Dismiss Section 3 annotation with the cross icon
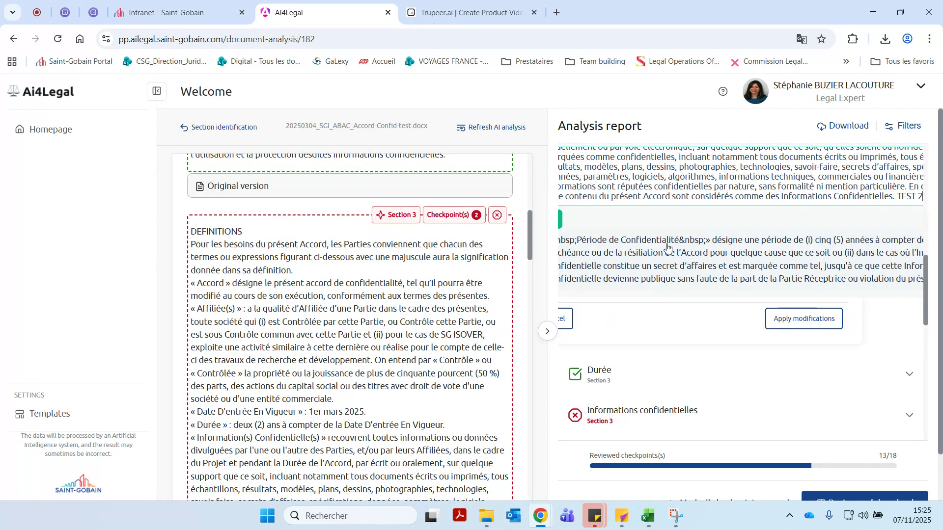Viewport: 943px width, 530px height. (497, 214)
